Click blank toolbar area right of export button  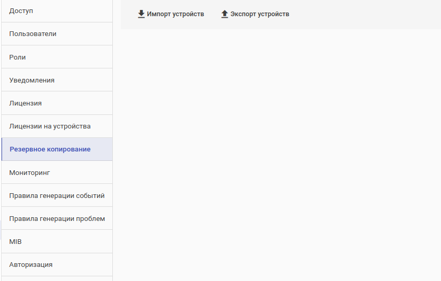point(366,14)
